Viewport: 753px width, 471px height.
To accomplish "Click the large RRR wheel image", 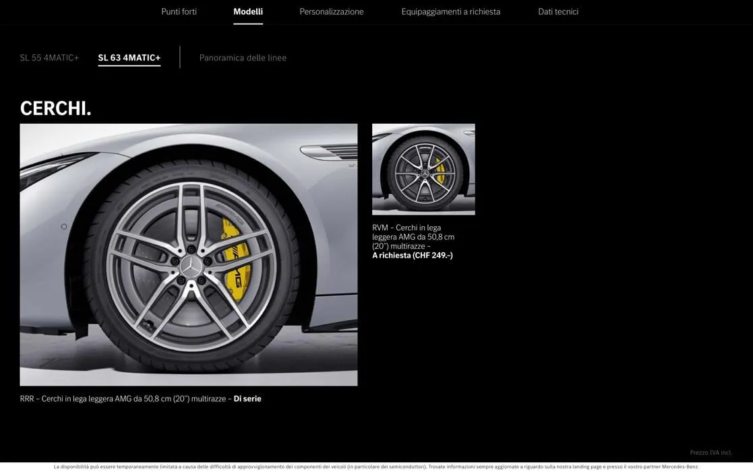I will pos(189,254).
